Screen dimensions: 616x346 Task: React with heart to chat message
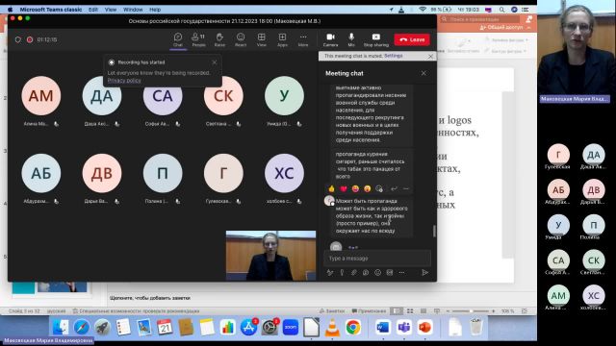point(344,189)
